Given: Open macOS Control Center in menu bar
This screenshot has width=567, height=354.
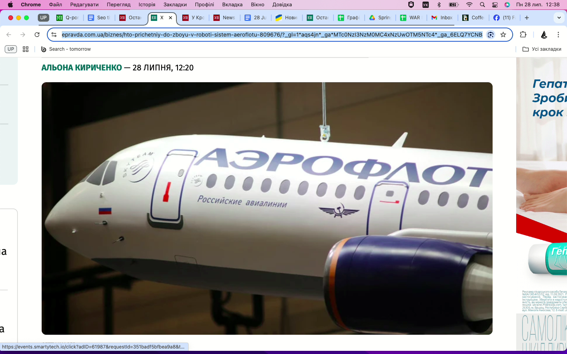Looking at the screenshot, I should [x=495, y=5].
